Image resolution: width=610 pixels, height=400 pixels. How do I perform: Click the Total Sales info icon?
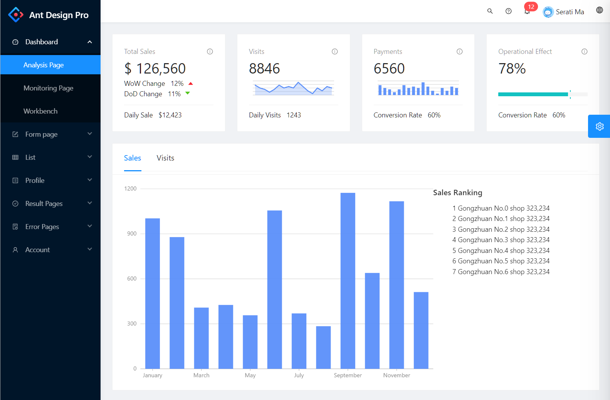pos(210,52)
